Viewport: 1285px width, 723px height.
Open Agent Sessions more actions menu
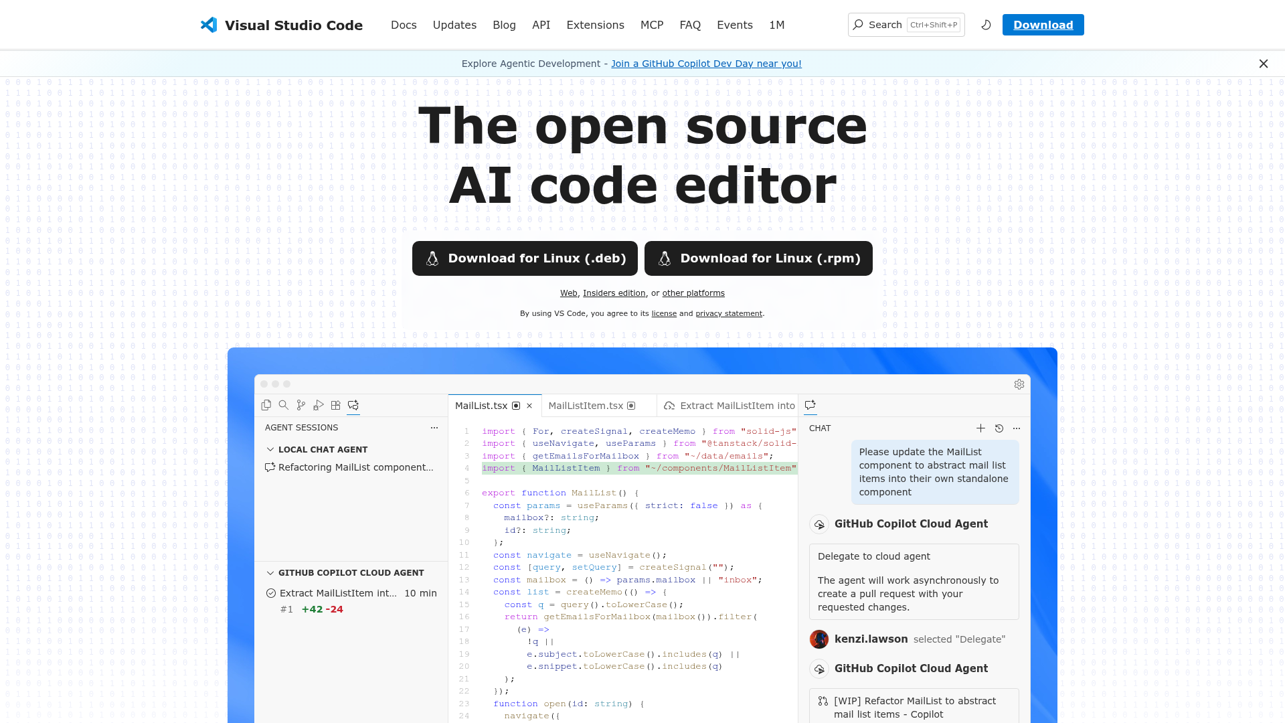434,428
